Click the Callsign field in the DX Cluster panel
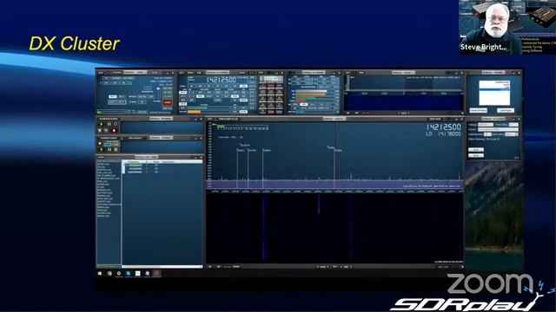Image resolution: width=556 pixels, height=312 pixels. point(486,125)
